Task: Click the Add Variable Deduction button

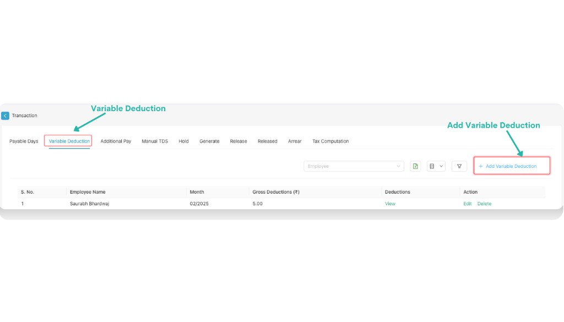Action: [511, 166]
